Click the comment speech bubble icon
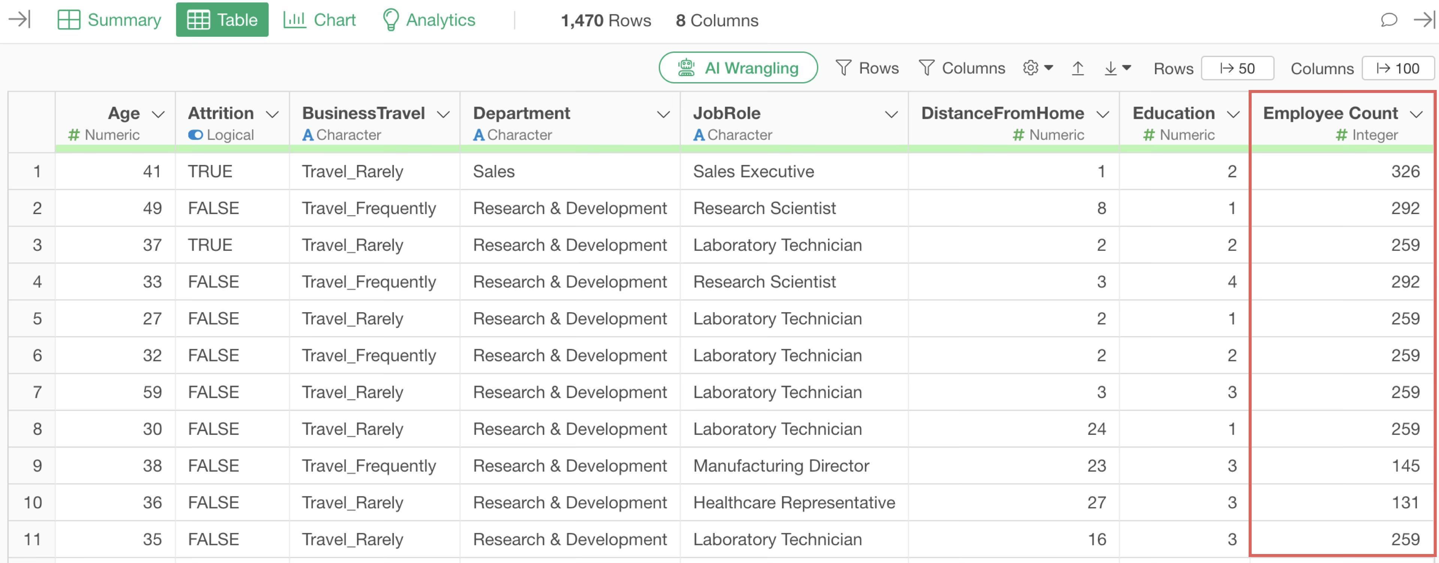1439x563 pixels. pyautogui.click(x=1389, y=20)
